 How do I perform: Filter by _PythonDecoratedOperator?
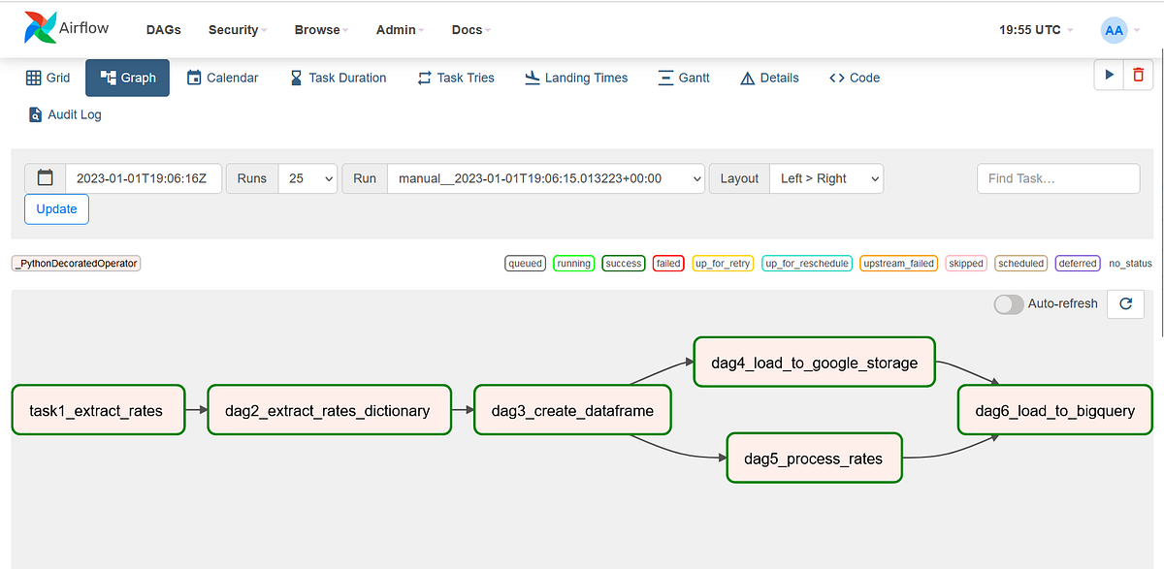coord(76,263)
